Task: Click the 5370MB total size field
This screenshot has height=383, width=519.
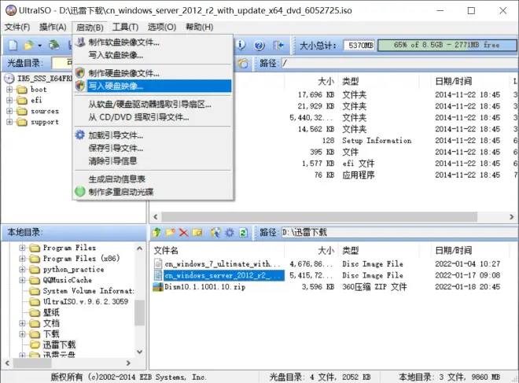Action: [x=359, y=45]
